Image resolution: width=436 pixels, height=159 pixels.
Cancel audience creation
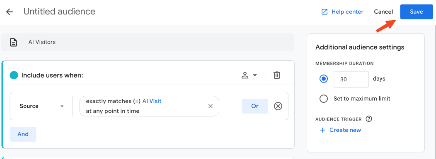383,12
